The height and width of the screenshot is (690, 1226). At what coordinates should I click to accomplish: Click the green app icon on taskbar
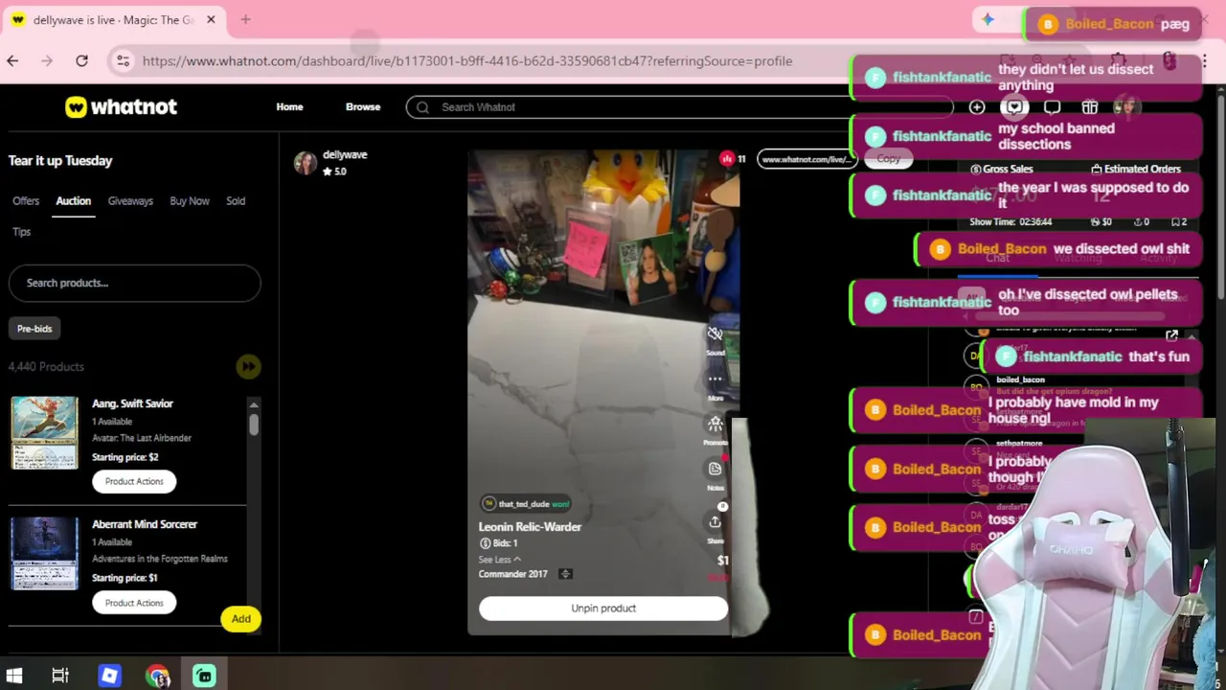pos(204,676)
